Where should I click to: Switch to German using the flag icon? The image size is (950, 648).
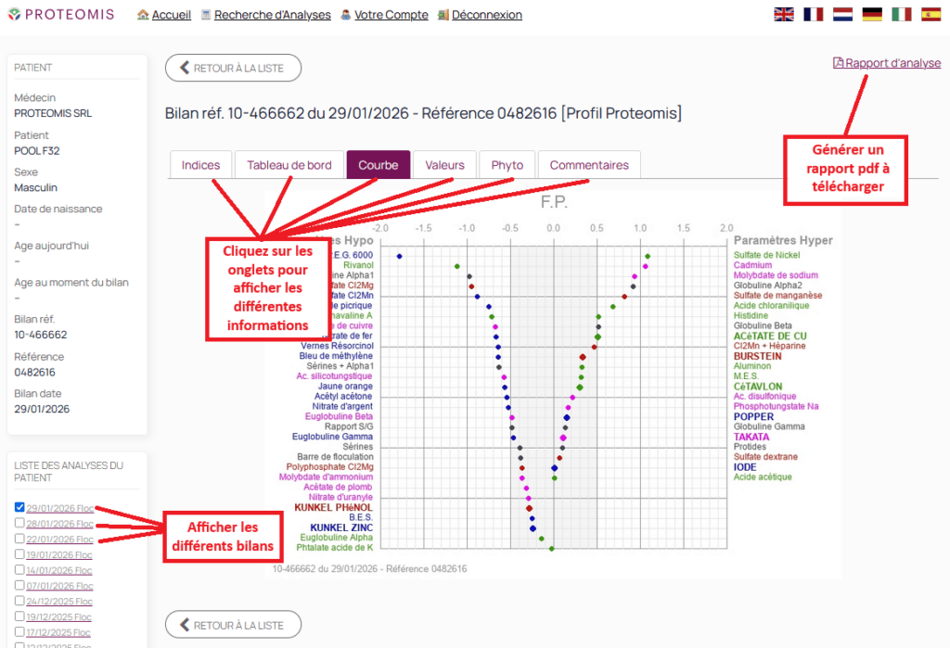872,14
